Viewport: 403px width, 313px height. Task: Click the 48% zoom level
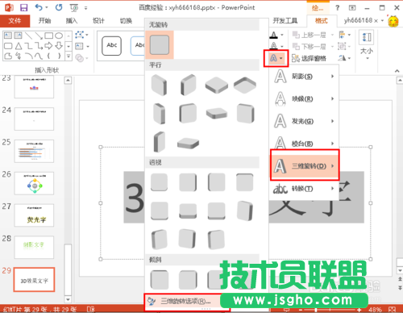pos(375,310)
